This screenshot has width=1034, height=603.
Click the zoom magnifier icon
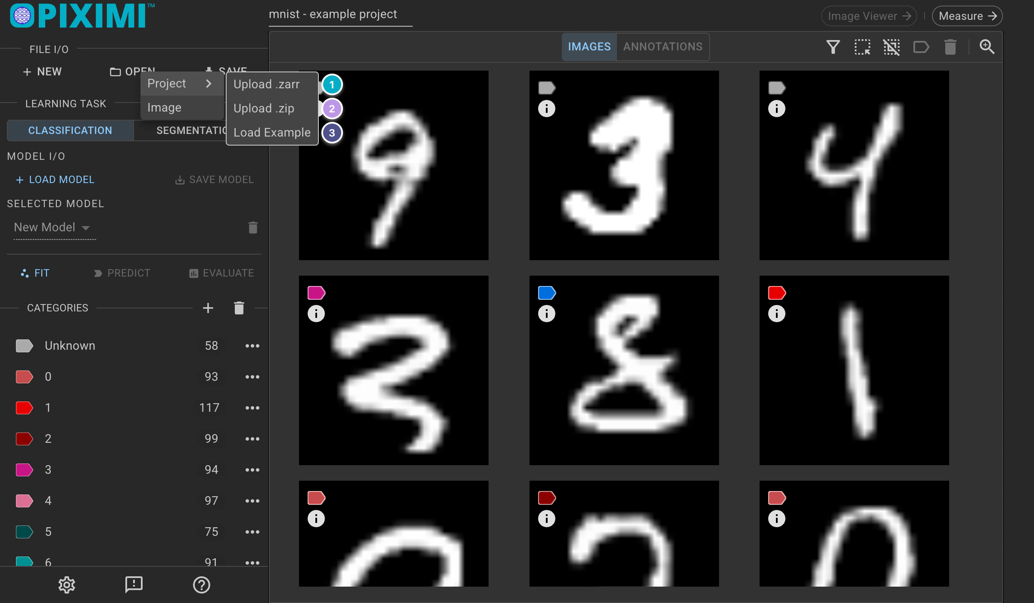point(987,47)
